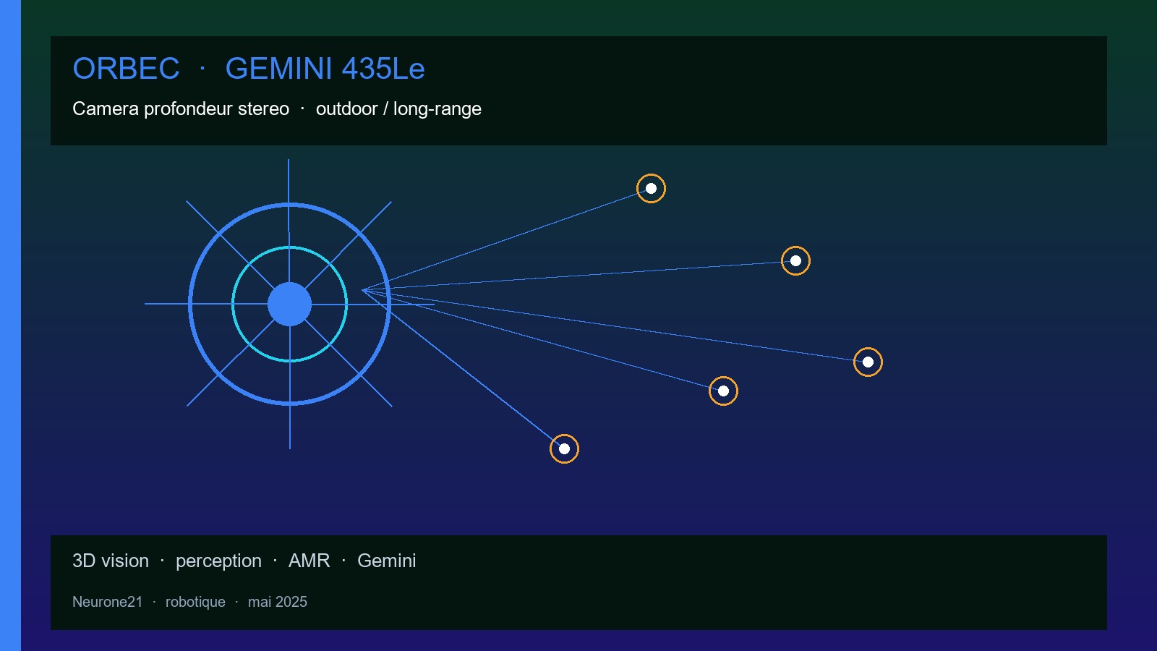Click the "AMR" tag
1157x651 pixels.
pyautogui.click(x=309, y=561)
